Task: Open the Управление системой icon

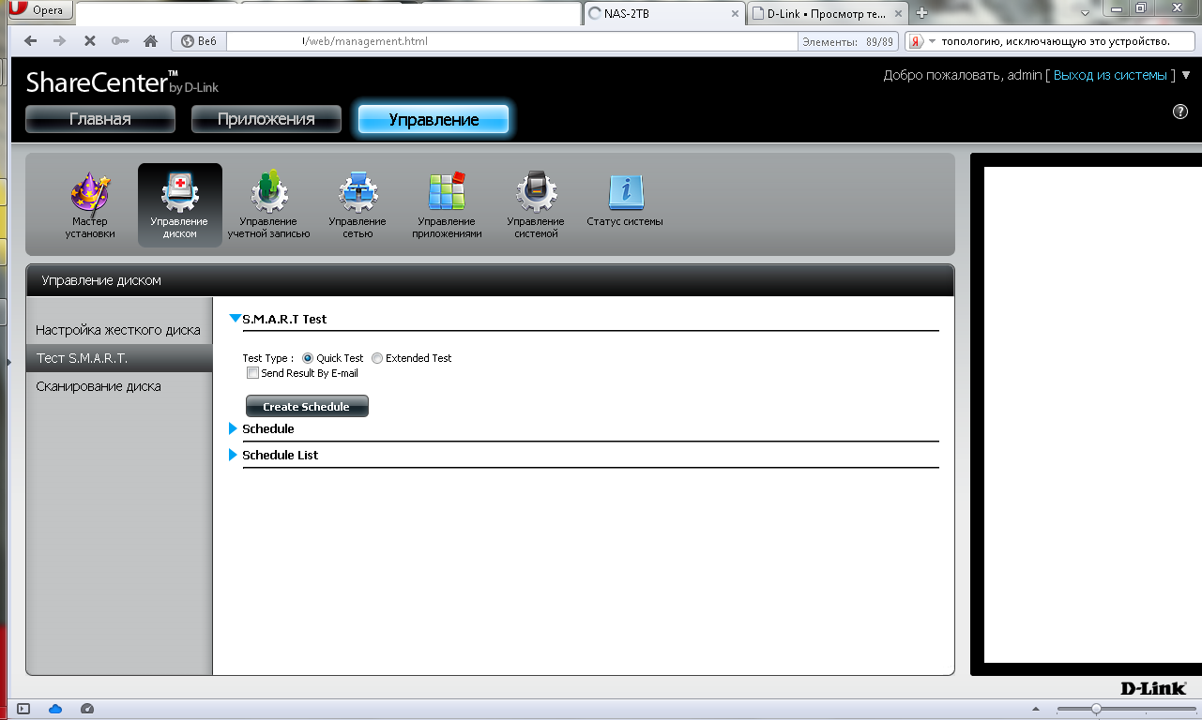Action: (x=536, y=205)
